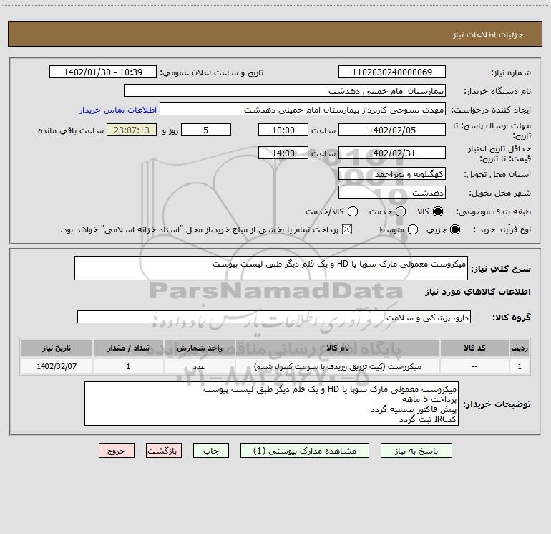Select the کالا/خدمت radio option
Image resolution: width=551 pixels, height=534 pixels.
point(353,211)
